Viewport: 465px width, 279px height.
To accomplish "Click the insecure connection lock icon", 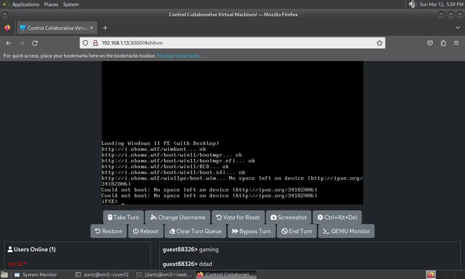I will [x=96, y=43].
